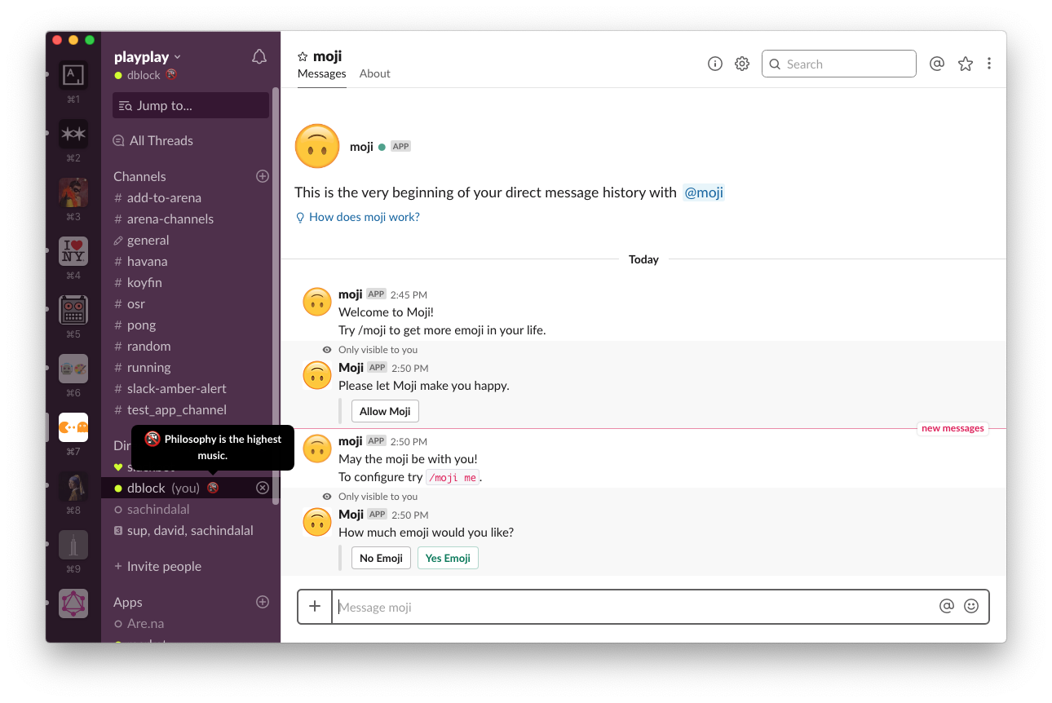Insert a mention from the message box

click(947, 606)
